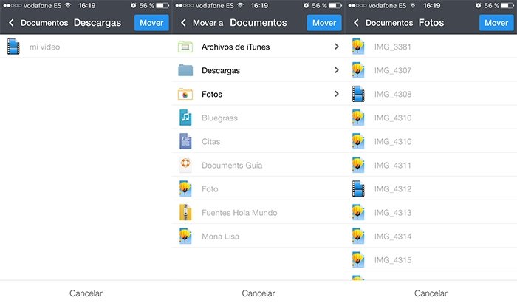517x306 pixels.
Task: Tap the IMG_4308 video icon
Action: [x=358, y=94]
